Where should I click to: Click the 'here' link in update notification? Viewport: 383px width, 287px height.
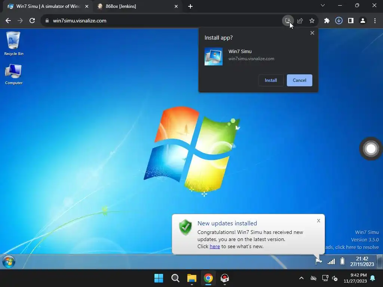click(215, 247)
